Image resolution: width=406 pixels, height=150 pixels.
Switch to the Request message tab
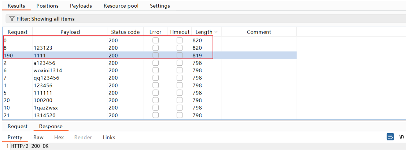tap(18, 126)
